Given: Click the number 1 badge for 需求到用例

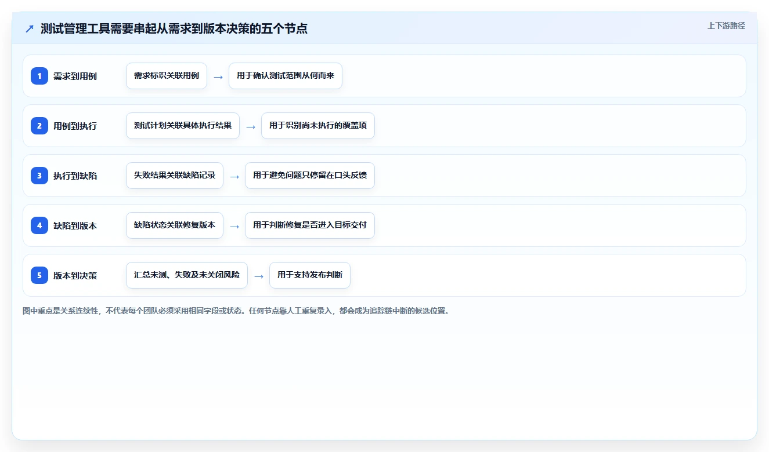Looking at the screenshot, I should click(39, 75).
